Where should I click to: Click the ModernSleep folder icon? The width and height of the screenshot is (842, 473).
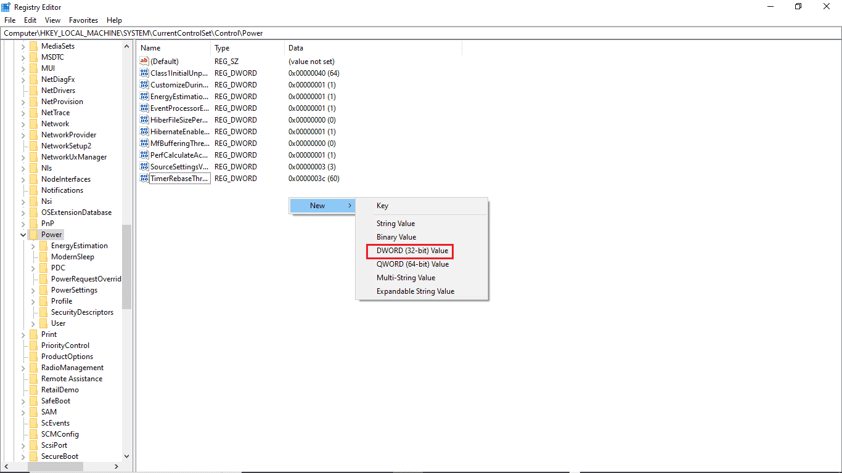pyautogui.click(x=43, y=257)
